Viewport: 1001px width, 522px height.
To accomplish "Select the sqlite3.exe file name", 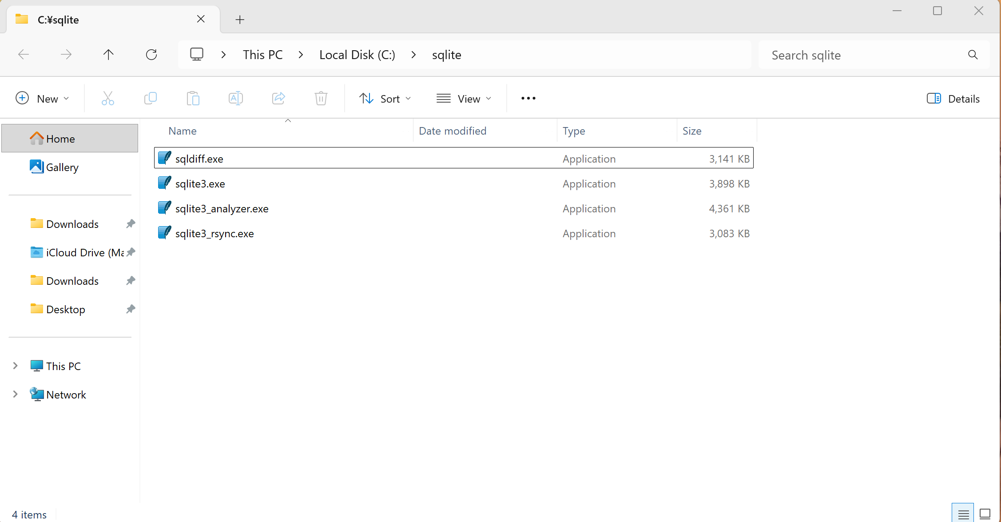I will pyautogui.click(x=200, y=183).
